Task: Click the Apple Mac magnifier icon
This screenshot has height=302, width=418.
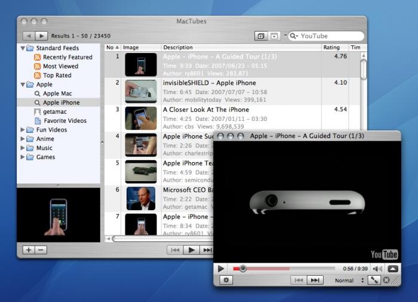Action: [x=37, y=94]
